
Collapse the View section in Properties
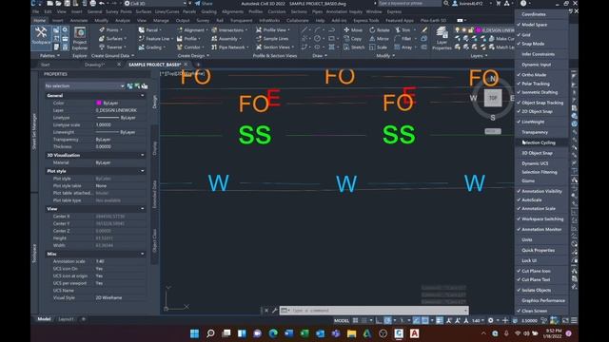click(x=142, y=209)
